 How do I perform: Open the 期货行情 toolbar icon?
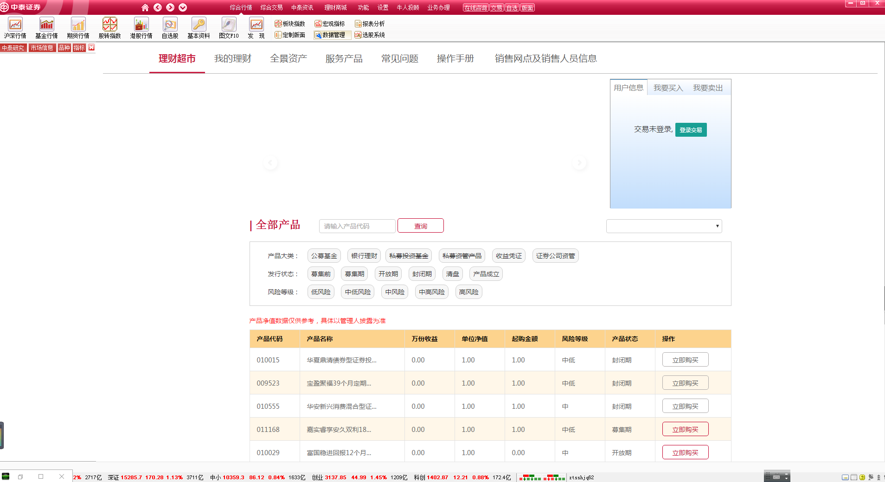click(78, 28)
